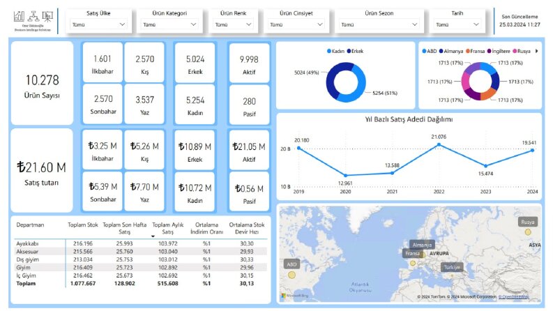Click the Türkiye label on the map
Image resolution: width=553 pixels, height=311 pixels.
(x=452, y=267)
